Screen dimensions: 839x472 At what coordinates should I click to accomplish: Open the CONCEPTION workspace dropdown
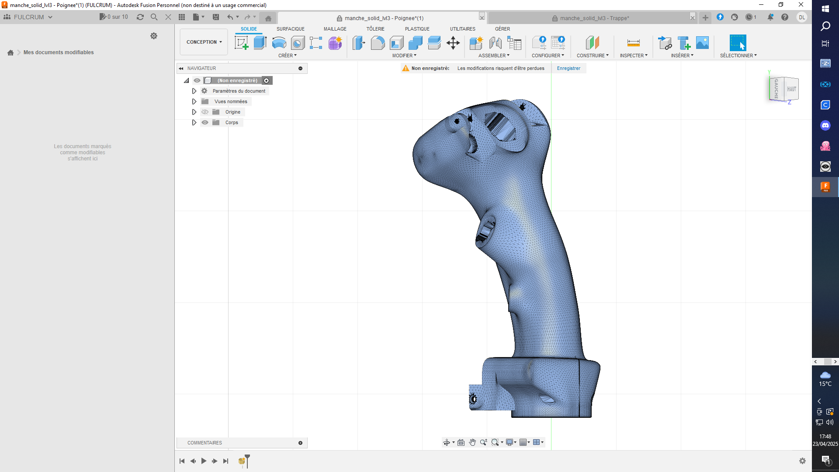click(204, 42)
